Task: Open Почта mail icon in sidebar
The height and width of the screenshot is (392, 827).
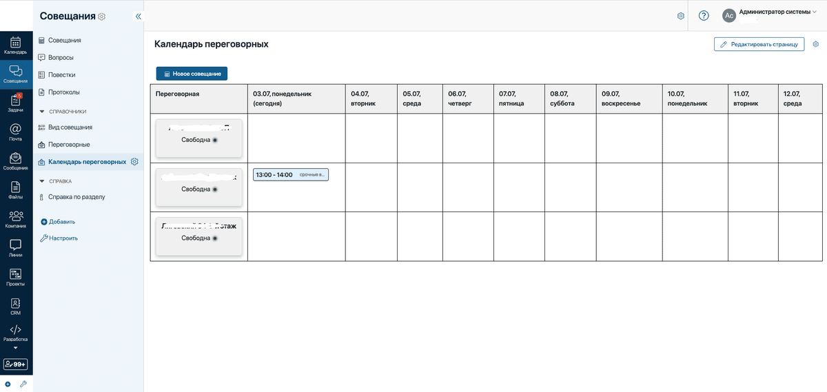Action: click(x=15, y=132)
